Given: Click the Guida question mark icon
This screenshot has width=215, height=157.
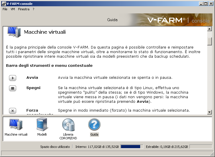Looking at the screenshot, I should (x=94, y=124).
